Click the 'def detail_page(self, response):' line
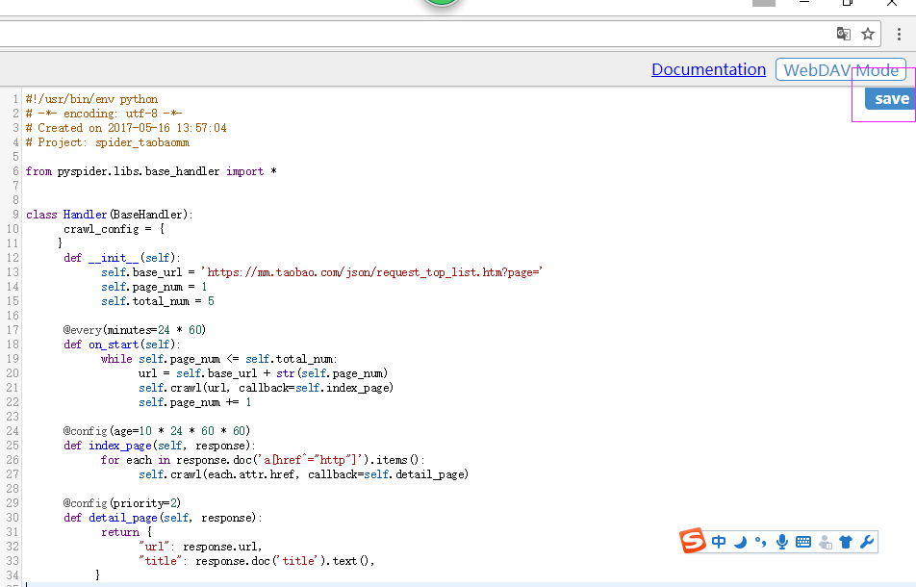This screenshot has width=916, height=587. [x=163, y=518]
